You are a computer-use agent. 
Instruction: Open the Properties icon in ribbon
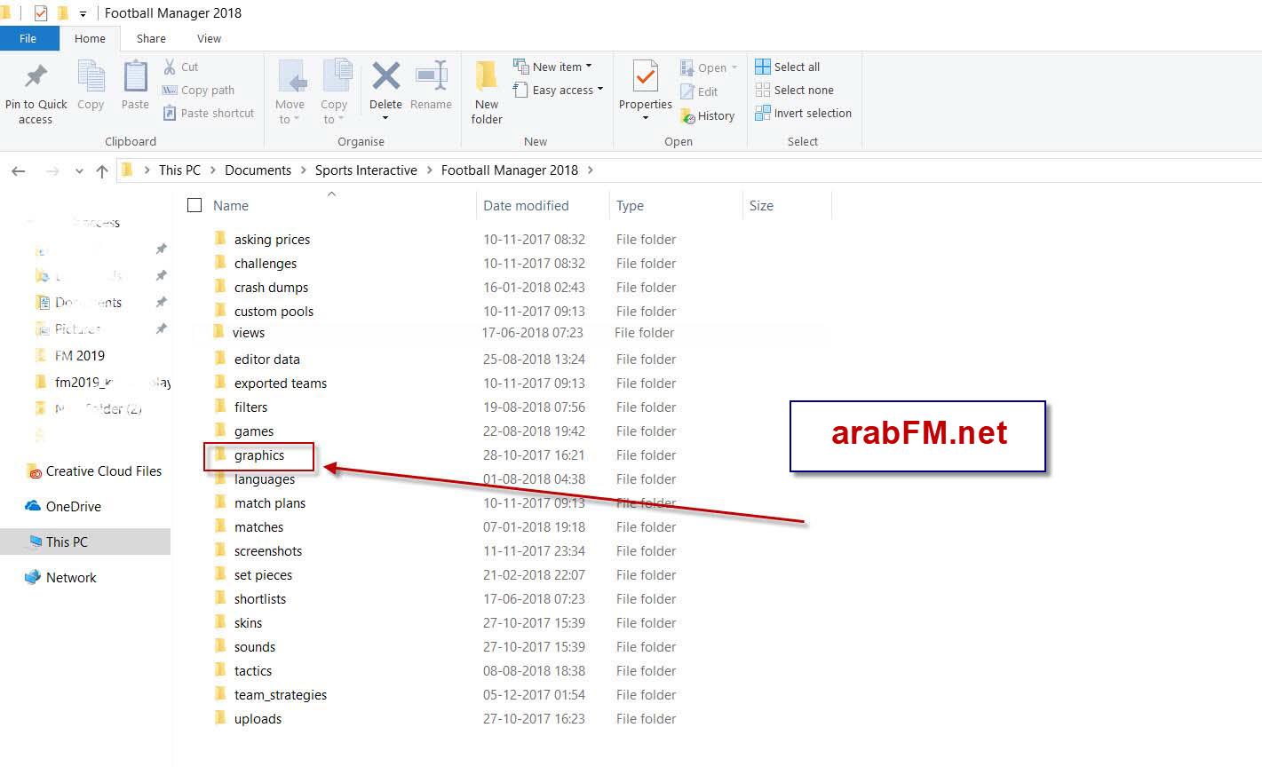tap(645, 78)
